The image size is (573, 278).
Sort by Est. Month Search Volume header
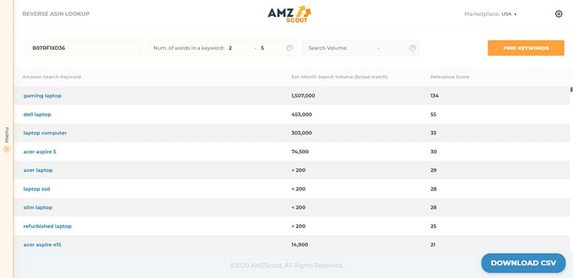click(x=340, y=77)
